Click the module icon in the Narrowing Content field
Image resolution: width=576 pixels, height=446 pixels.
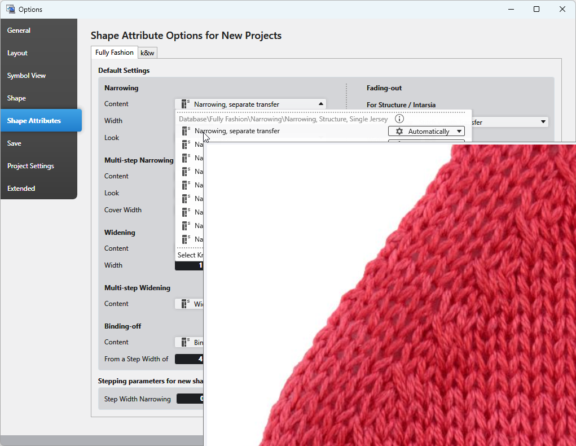point(186,104)
